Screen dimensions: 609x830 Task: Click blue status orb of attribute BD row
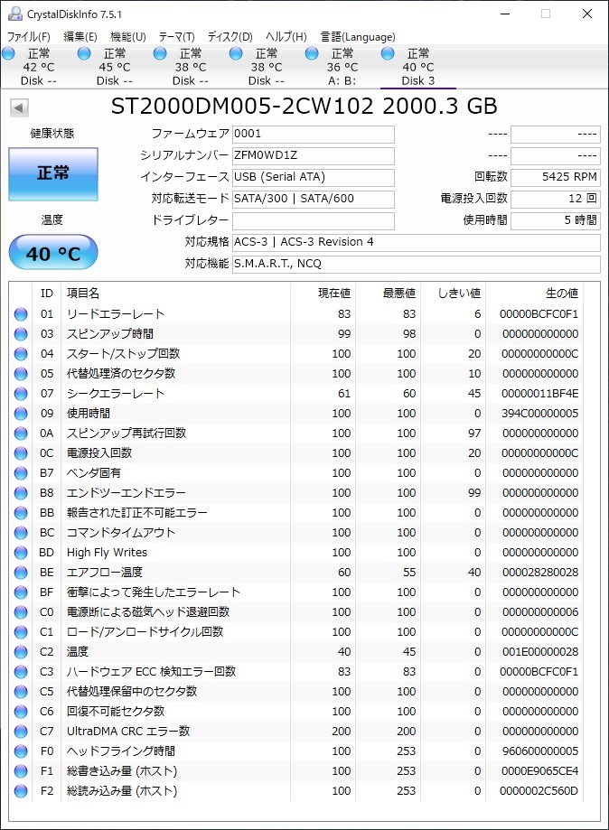click(x=21, y=553)
